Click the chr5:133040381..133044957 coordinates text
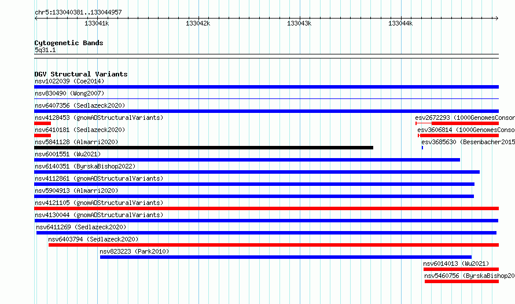 (x=78, y=12)
